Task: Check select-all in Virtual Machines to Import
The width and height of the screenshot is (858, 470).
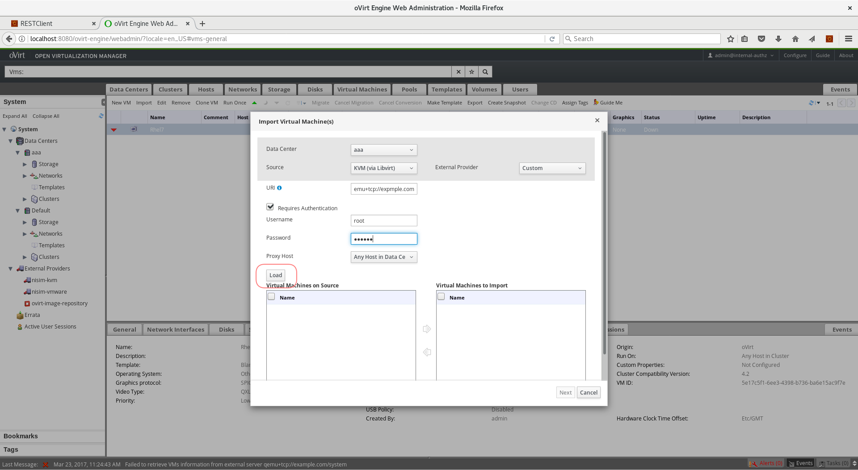Action: click(441, 297)
